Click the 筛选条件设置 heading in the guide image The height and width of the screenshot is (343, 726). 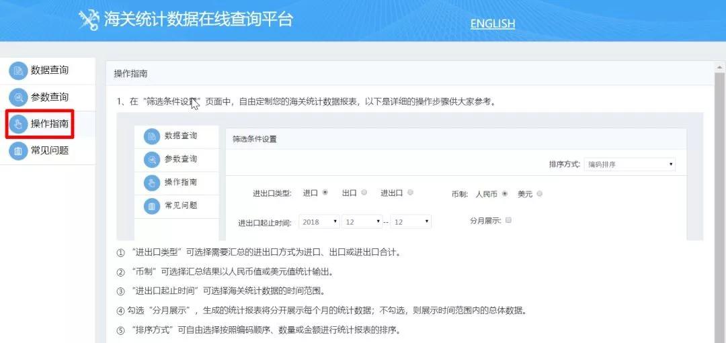pos(254,139)
